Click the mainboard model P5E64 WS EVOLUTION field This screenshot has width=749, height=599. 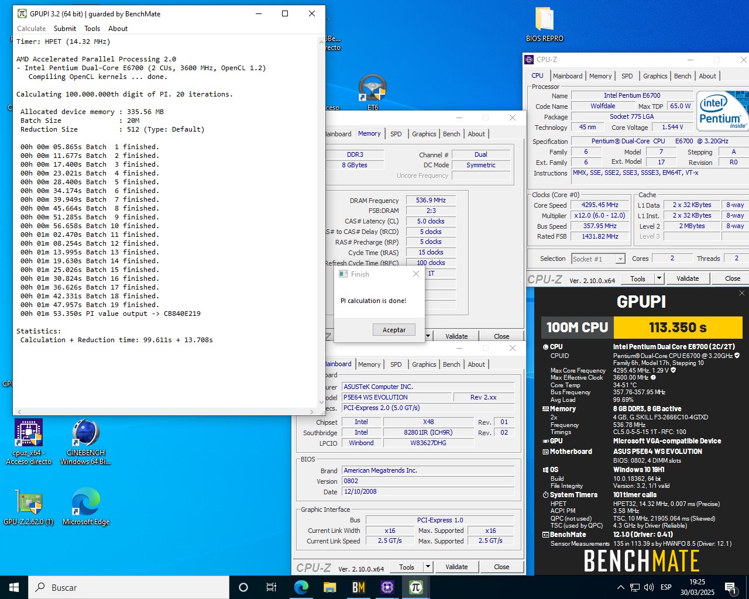tap(396, 397)
